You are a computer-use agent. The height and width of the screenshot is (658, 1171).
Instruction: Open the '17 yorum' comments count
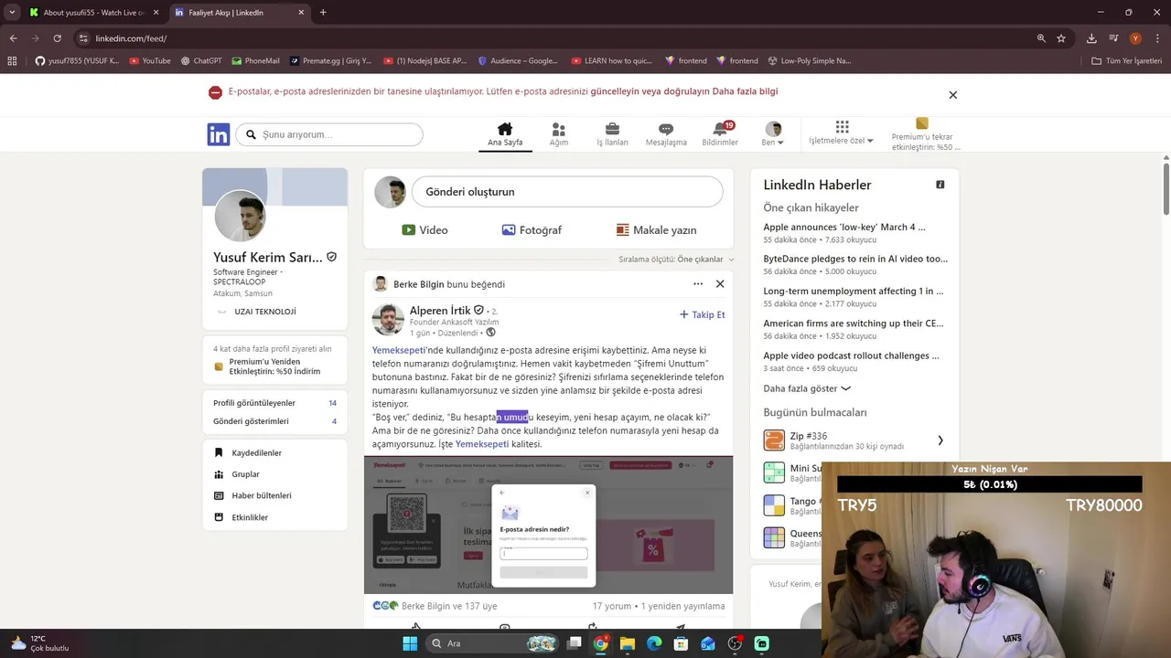612,606
